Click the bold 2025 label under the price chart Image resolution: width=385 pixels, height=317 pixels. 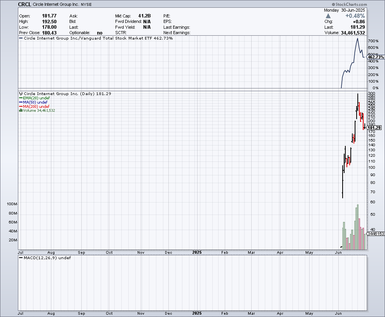click(x=197, y=252)
